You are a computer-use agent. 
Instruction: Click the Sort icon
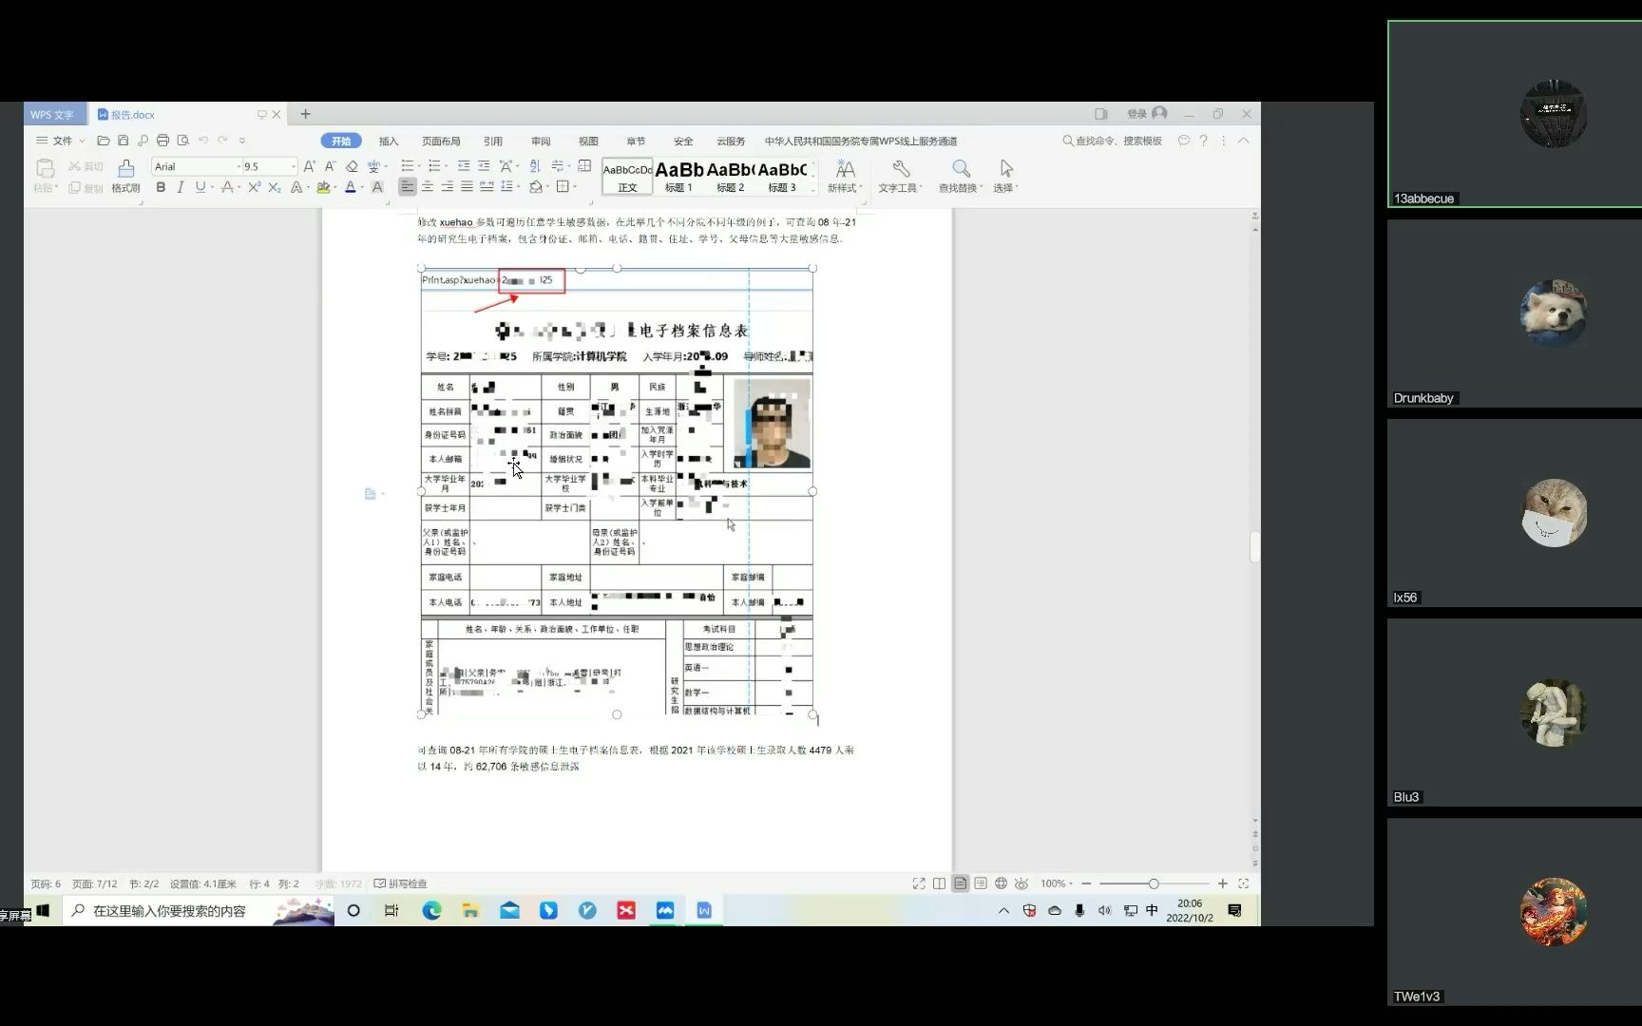[x=534, y=166]
